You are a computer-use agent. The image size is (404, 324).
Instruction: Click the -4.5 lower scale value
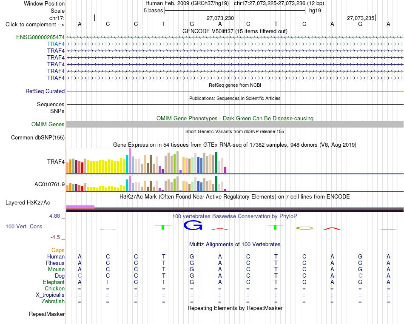pyautogui.click(x=55, y=237)
